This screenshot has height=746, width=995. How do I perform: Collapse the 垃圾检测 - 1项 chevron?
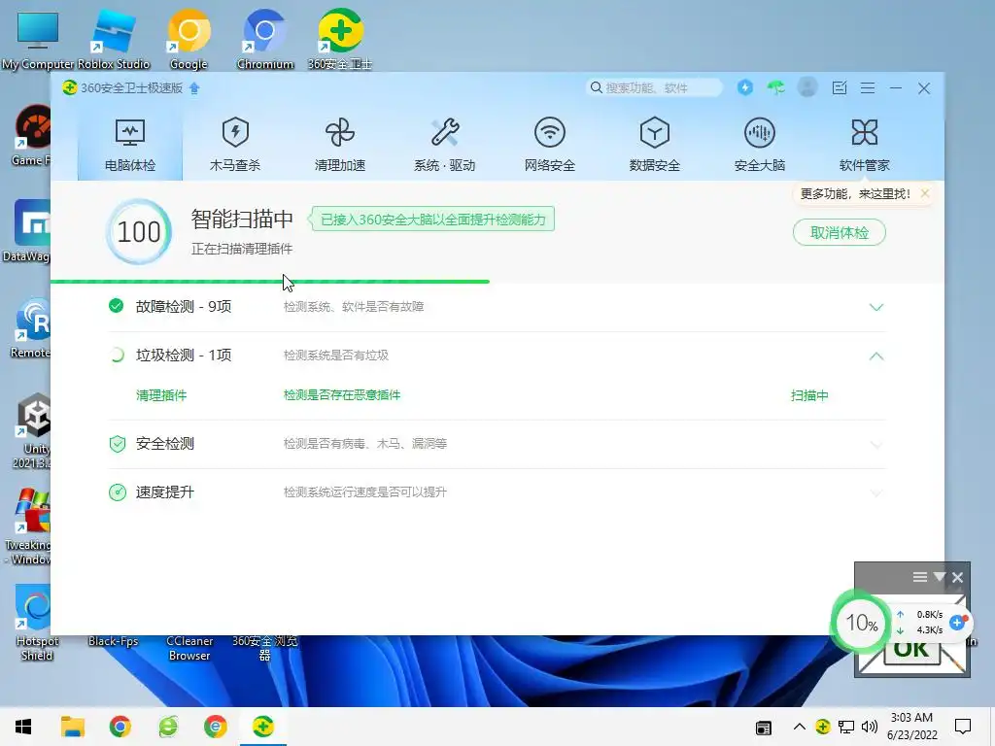pyautogui.click(x=875, y=356)
